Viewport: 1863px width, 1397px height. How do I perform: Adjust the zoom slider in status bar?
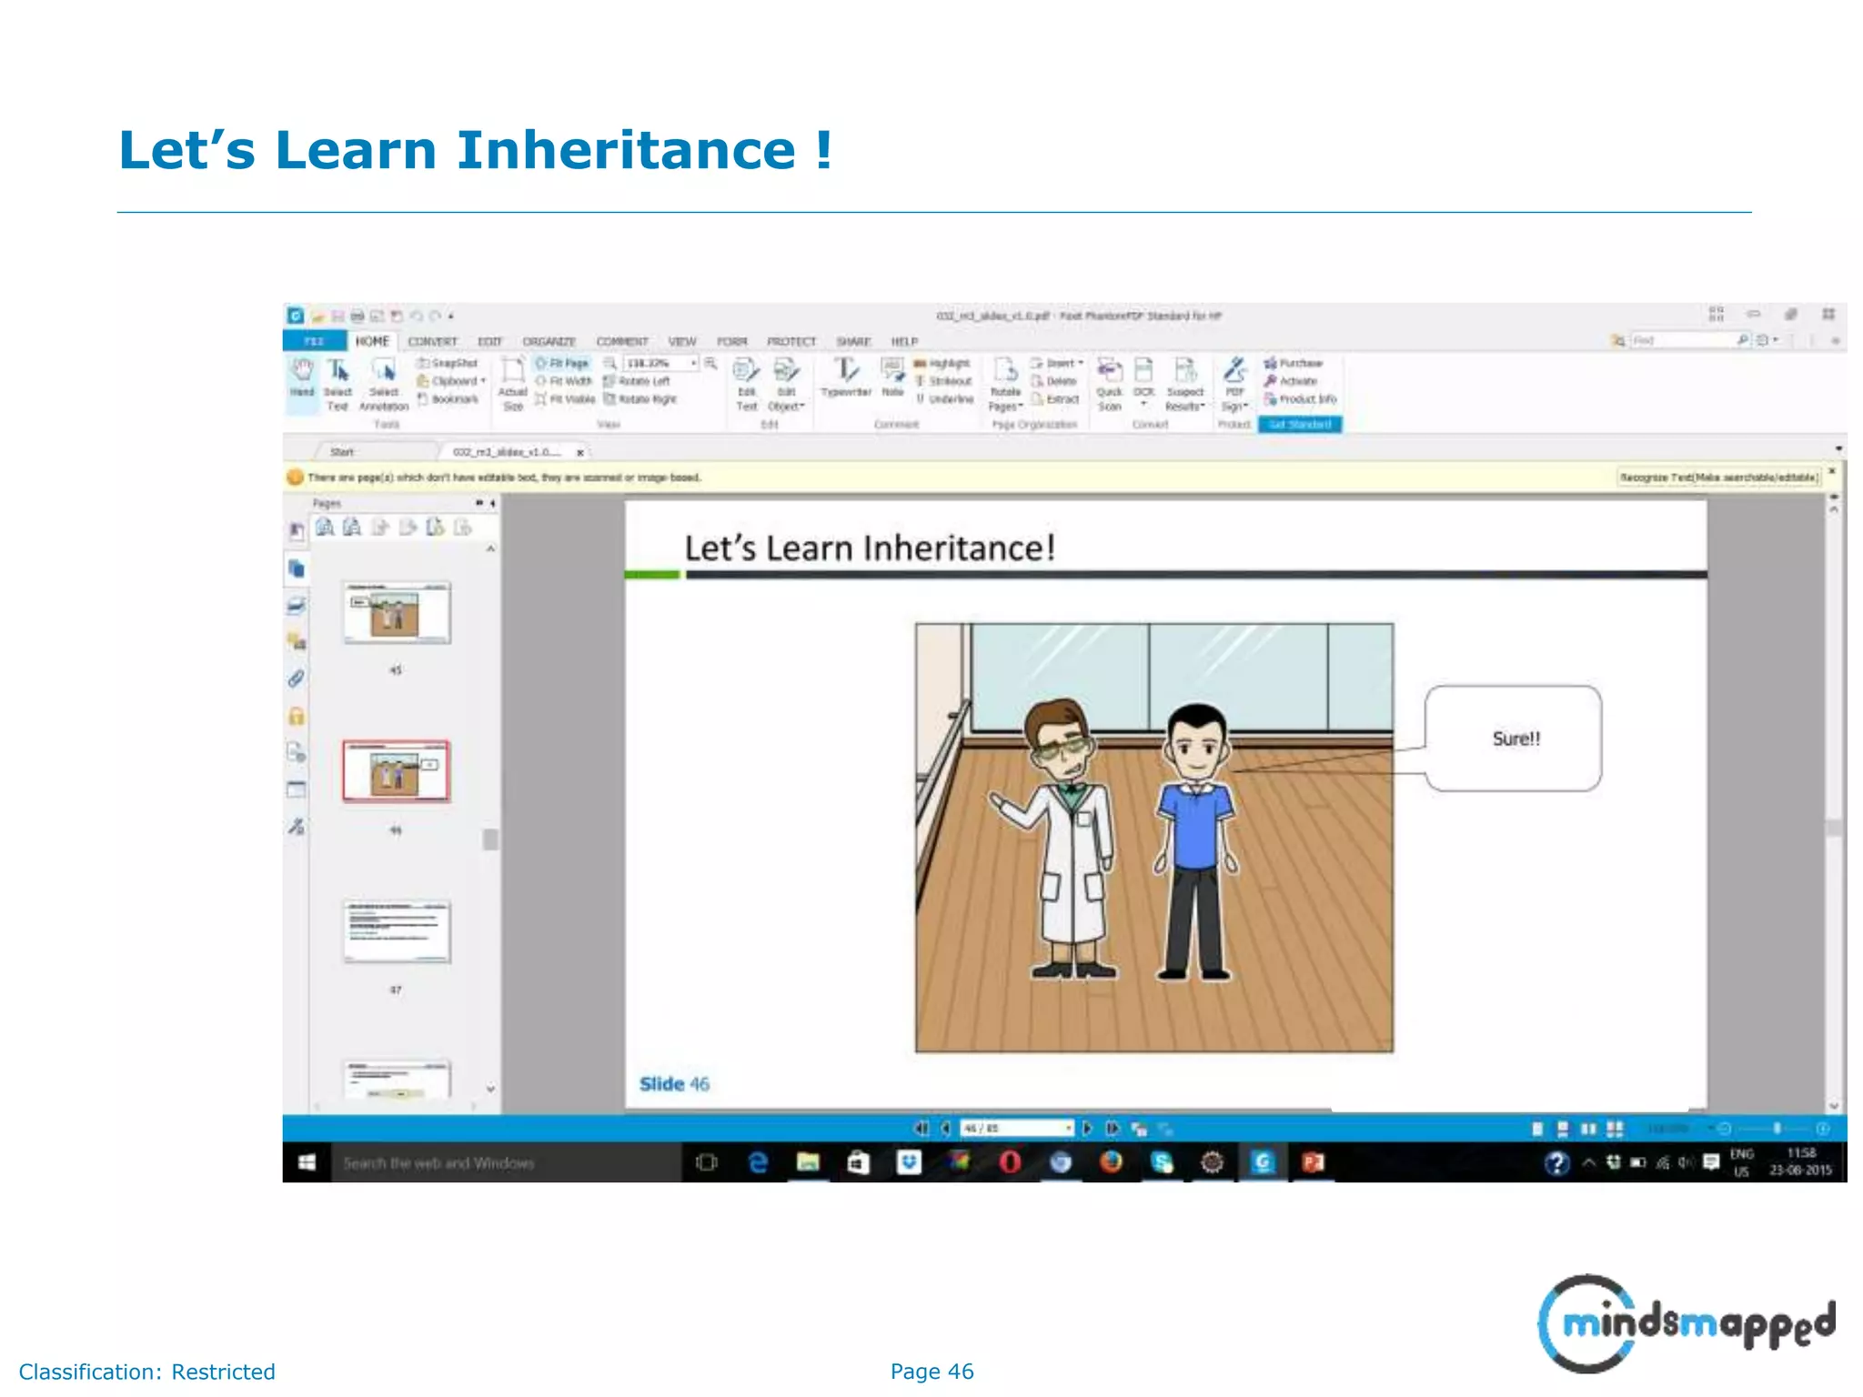1776,1129
